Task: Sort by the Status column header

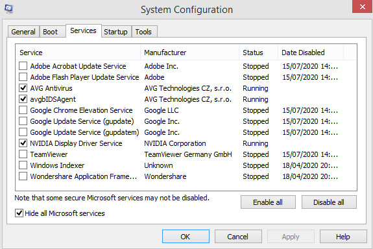Action: 259,53
